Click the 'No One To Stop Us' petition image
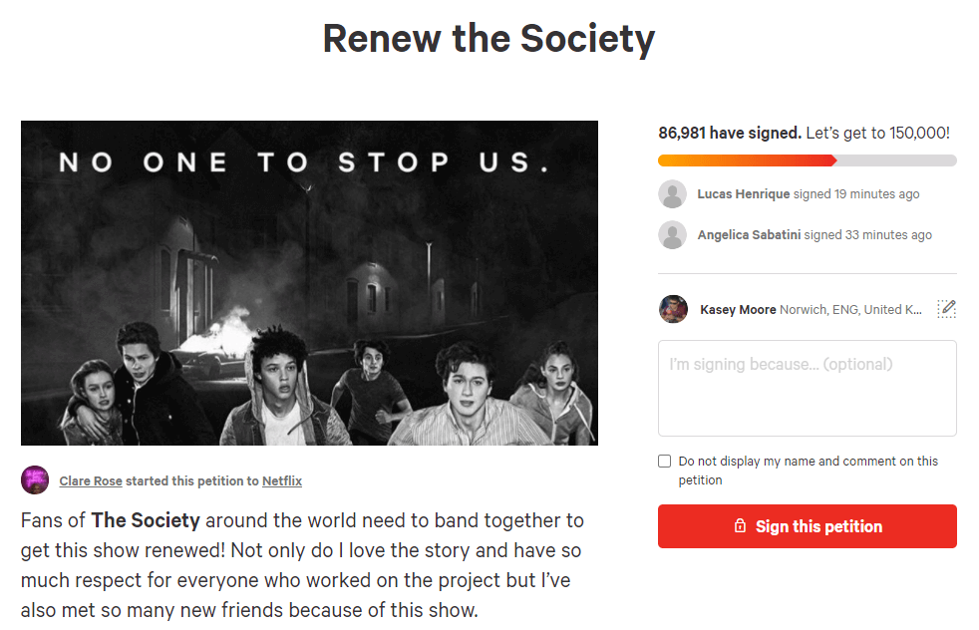 coord(309,283)
